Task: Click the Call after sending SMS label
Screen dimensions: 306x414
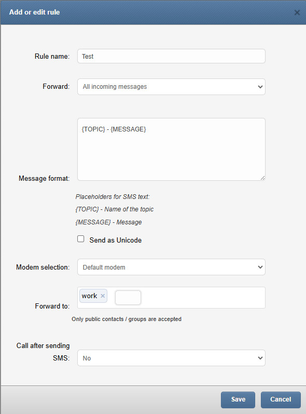Action: (43, 352)
